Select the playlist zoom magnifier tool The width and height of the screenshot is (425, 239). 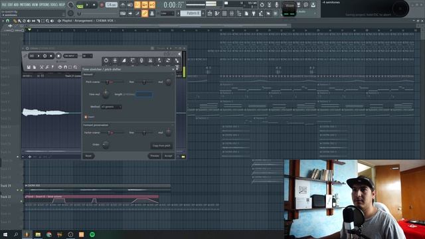[47, 21]
